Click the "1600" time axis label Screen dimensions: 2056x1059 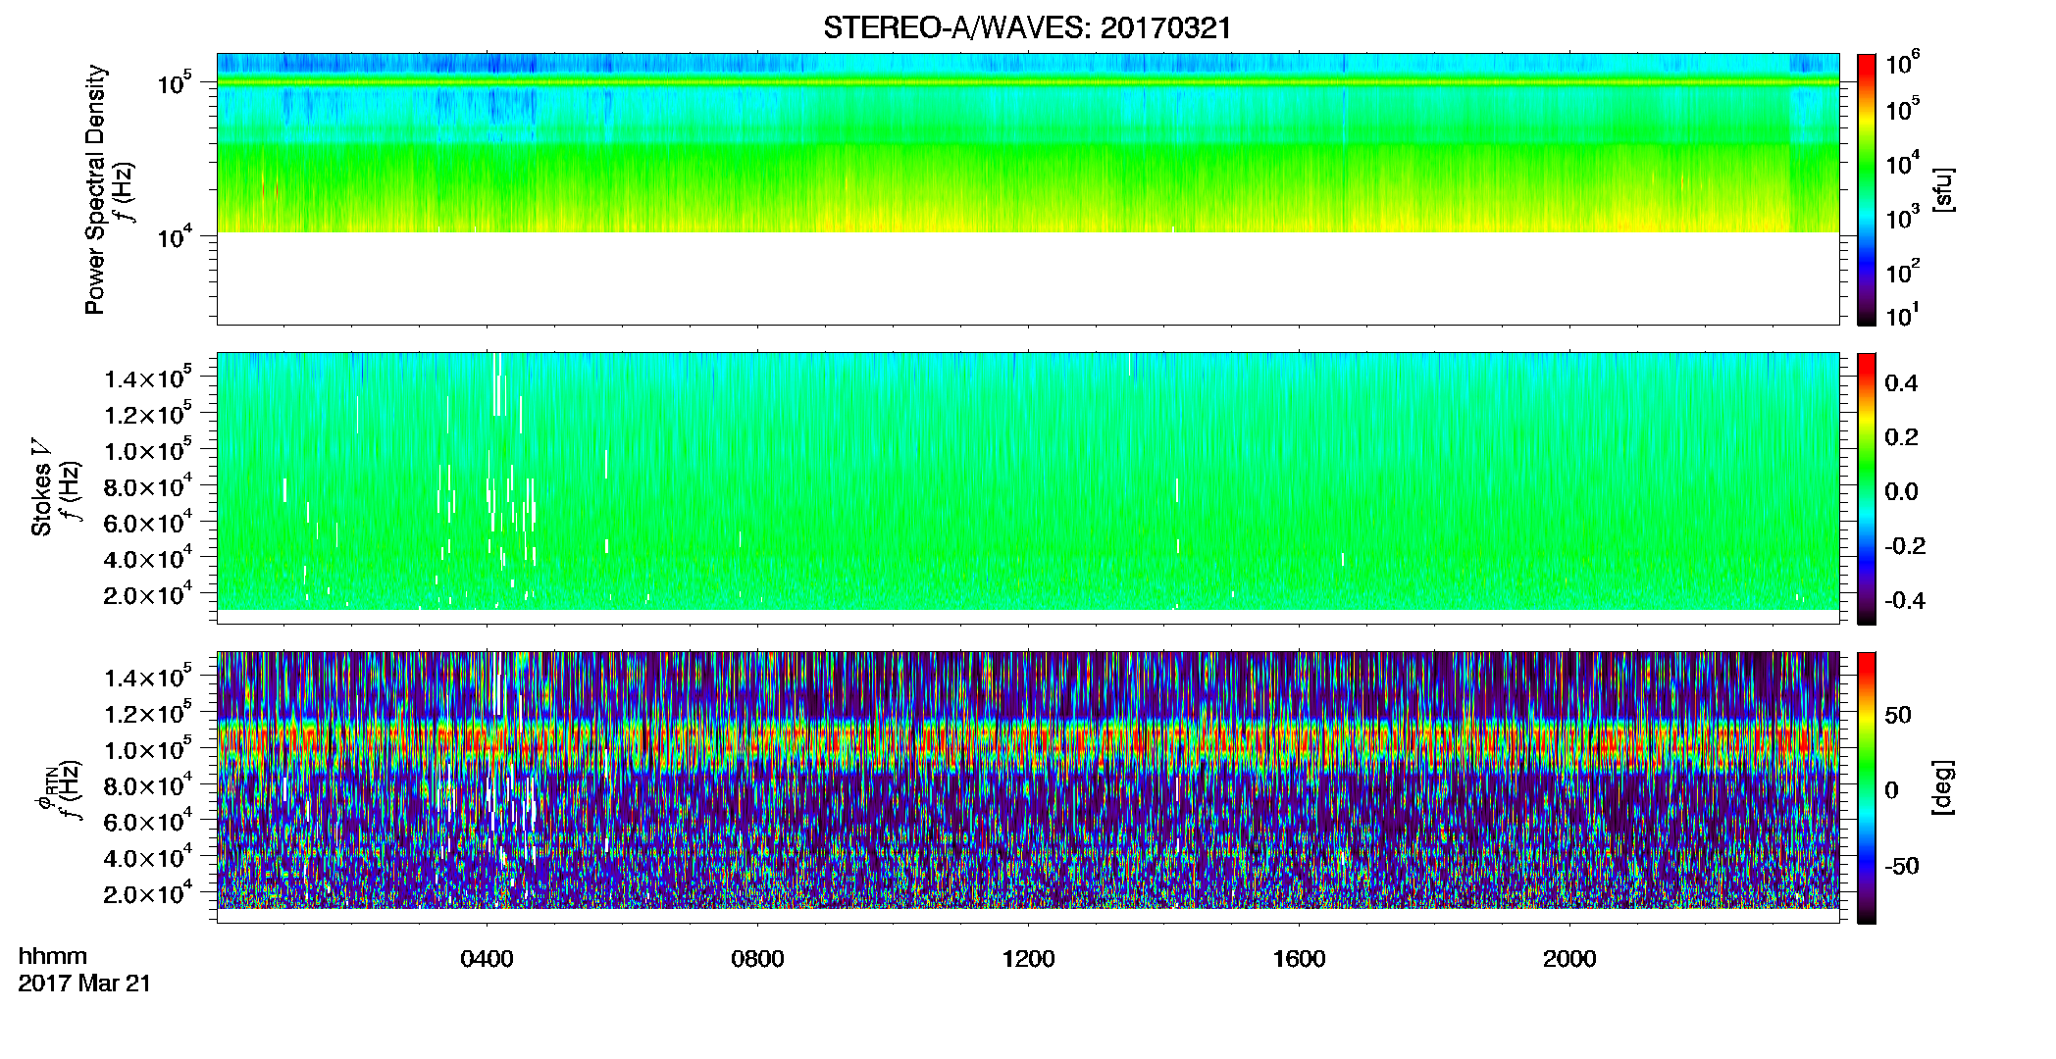point(1299,959)
